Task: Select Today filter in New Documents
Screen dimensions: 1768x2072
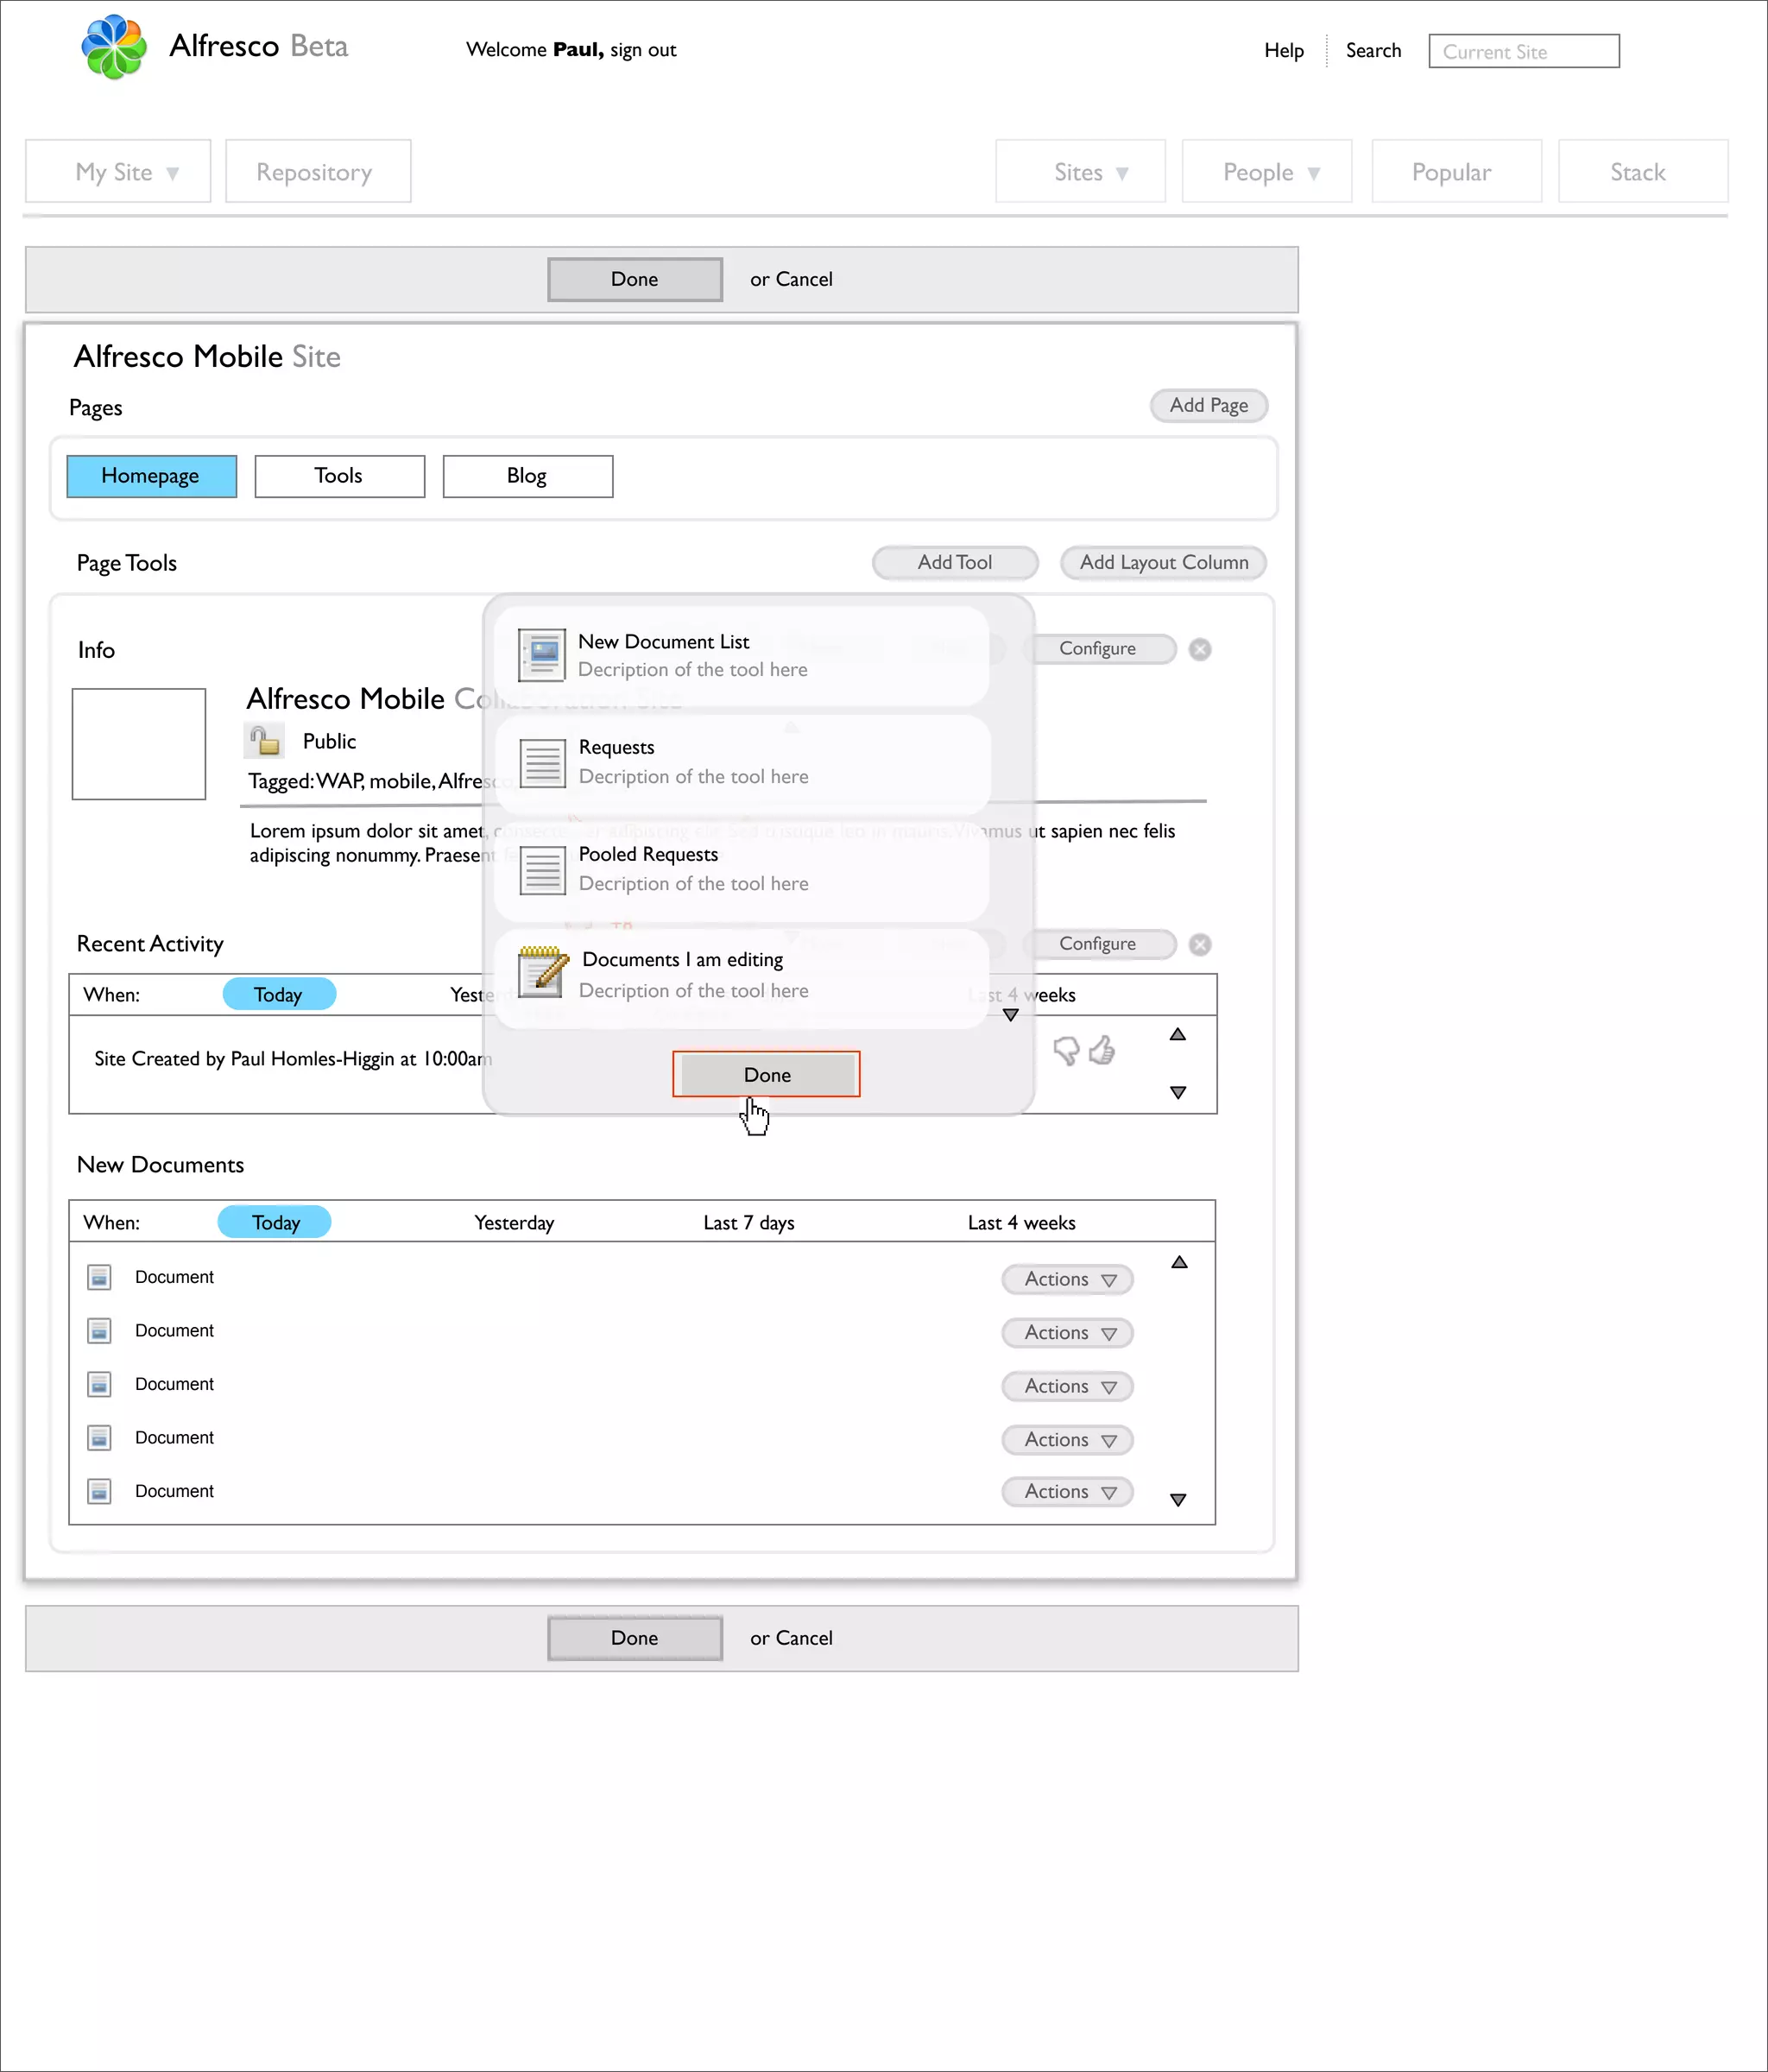Action: pyautogui.click(x=275, y=1223)
